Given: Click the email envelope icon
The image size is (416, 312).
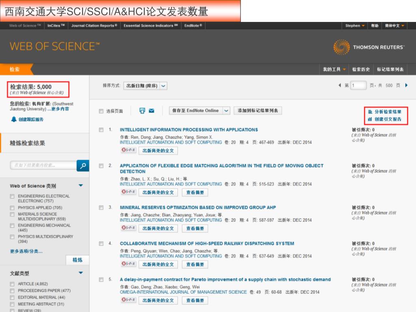Looking at the screenshot, I should (x=152, y=110).
